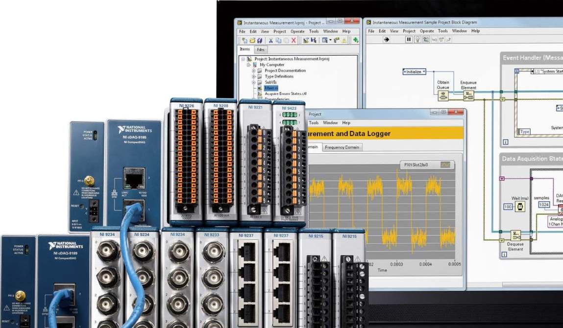This screenshot has height=328, width=563.
Task: Click the Enqueue Element node icon
Action: (x=469, y=95)
